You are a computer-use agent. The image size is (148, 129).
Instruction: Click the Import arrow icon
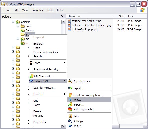coord(70,105)
